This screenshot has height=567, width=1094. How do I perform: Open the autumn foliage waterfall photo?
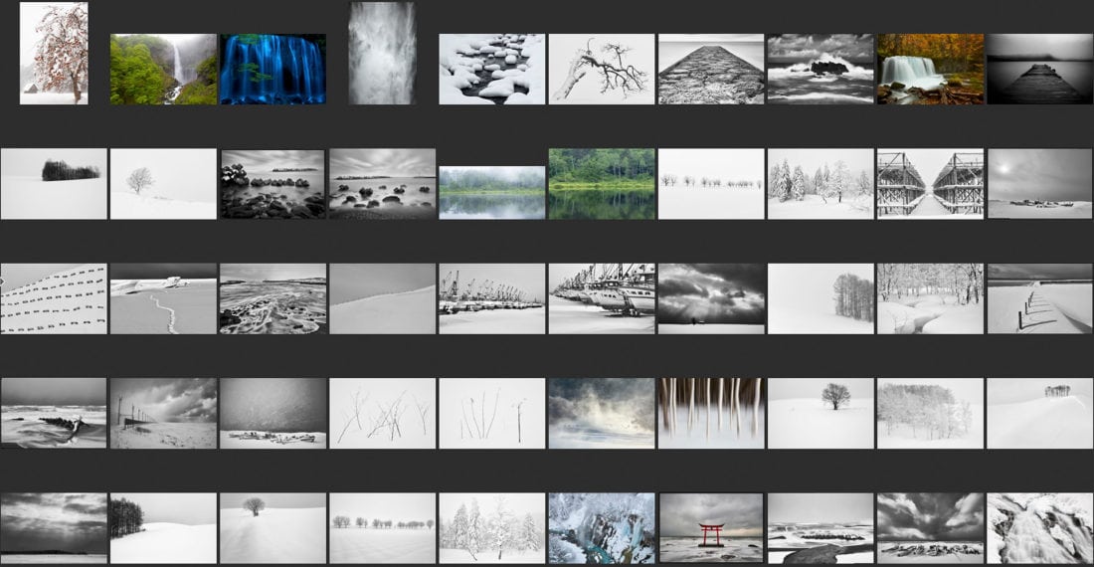(x=930, y=70)
